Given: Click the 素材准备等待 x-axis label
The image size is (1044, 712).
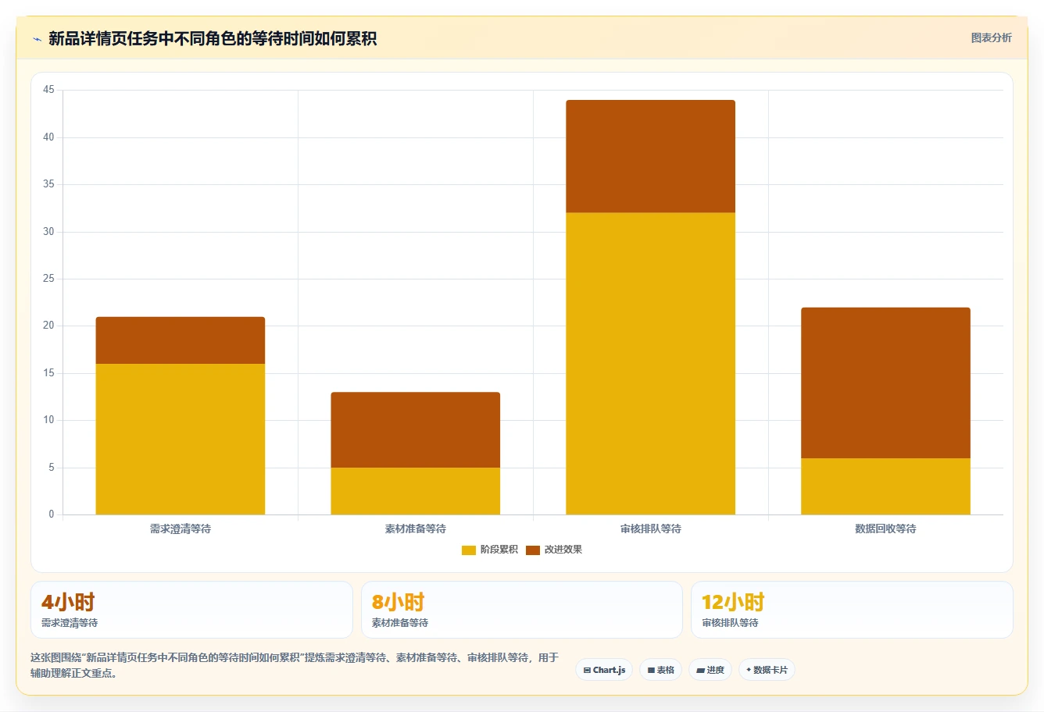Looking at the screenshot, I should pos(416,529).
